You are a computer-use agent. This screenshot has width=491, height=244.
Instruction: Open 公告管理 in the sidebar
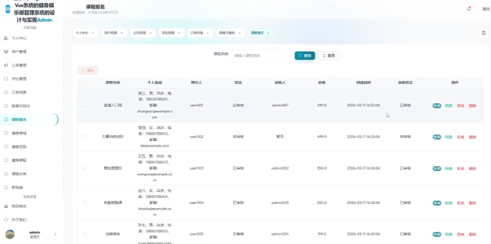(x=19, y=66)
